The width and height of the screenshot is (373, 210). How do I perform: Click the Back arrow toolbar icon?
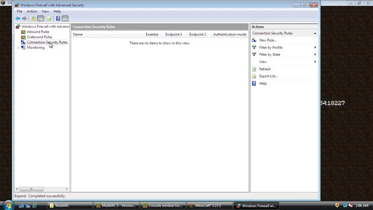(18, 19)
